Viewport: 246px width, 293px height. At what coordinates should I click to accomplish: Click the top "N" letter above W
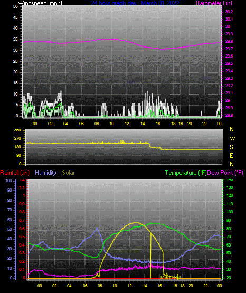point(232,129)
